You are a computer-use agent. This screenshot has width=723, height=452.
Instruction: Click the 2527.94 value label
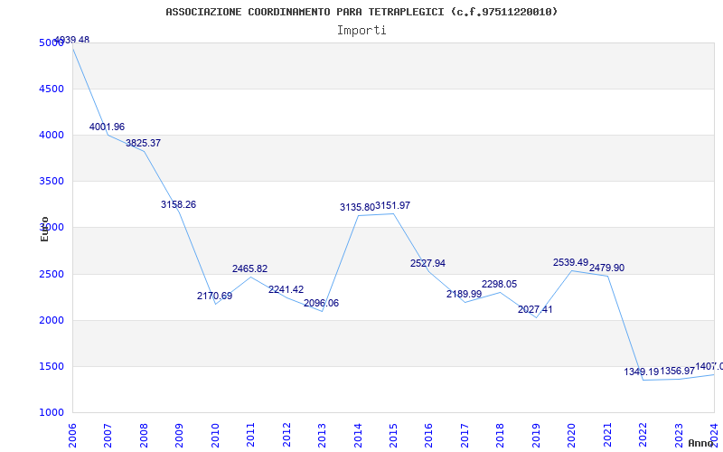[427, 263]
